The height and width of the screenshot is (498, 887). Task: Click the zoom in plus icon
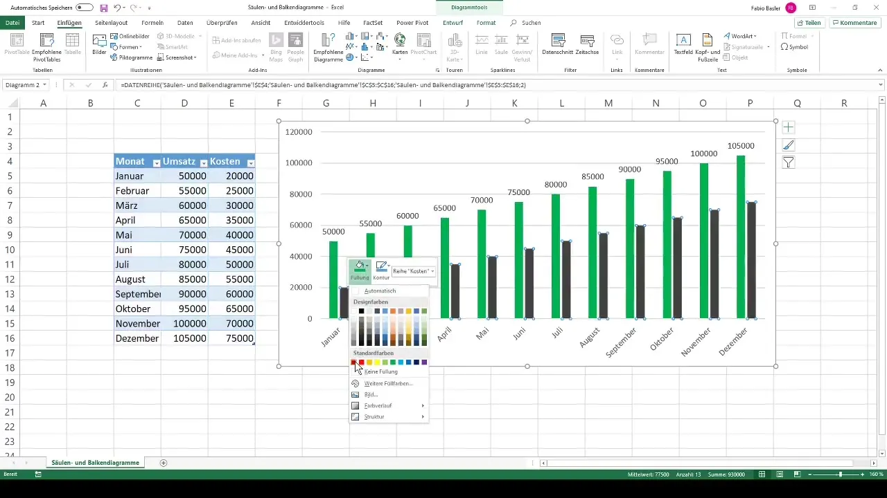(863, 474)
